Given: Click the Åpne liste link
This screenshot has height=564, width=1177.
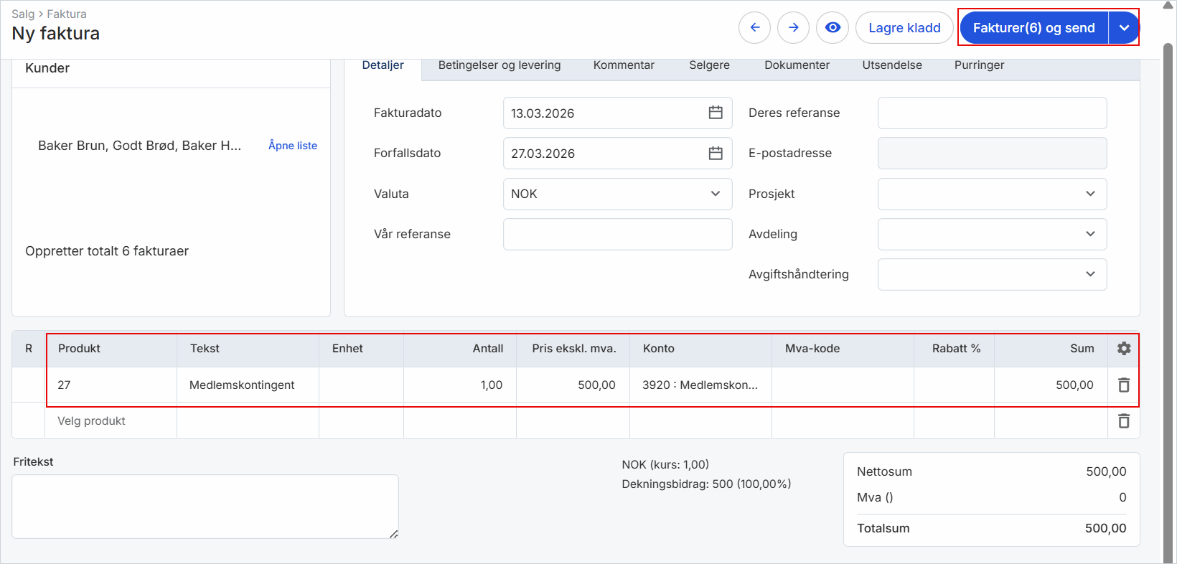Looking at the screenshot, I should [x=293, y=146].
